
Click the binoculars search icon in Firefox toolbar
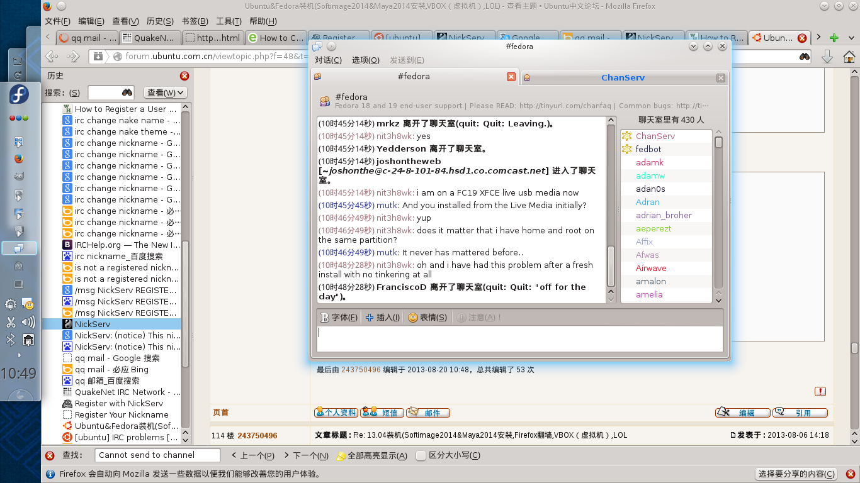click(805, 57)
